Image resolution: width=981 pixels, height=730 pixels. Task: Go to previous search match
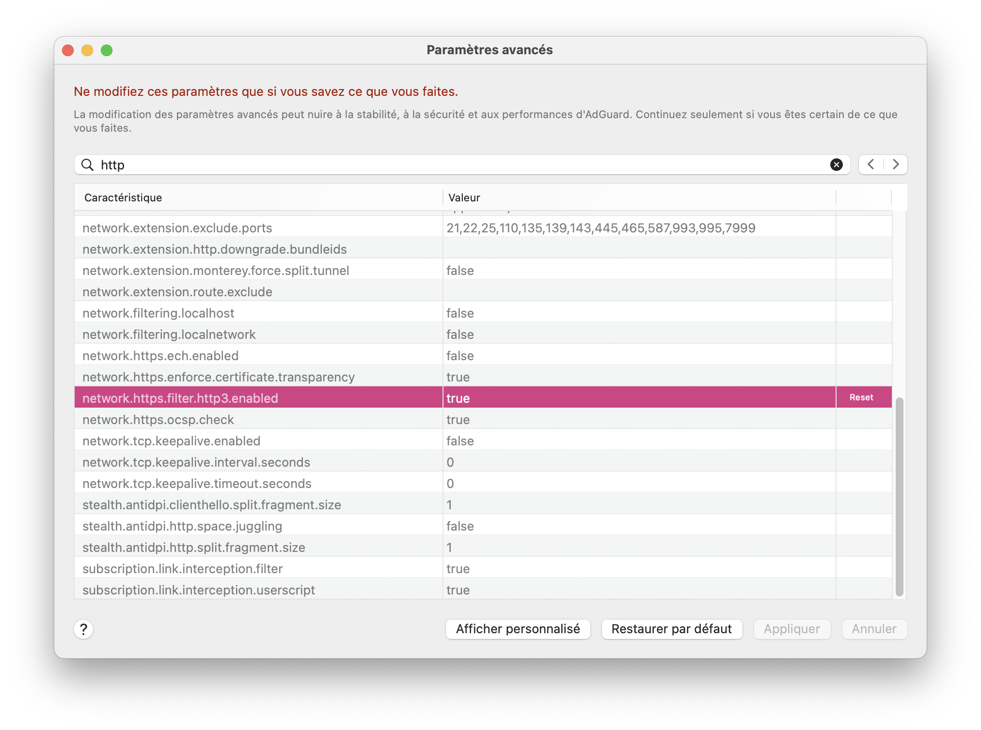click(871, 165)
